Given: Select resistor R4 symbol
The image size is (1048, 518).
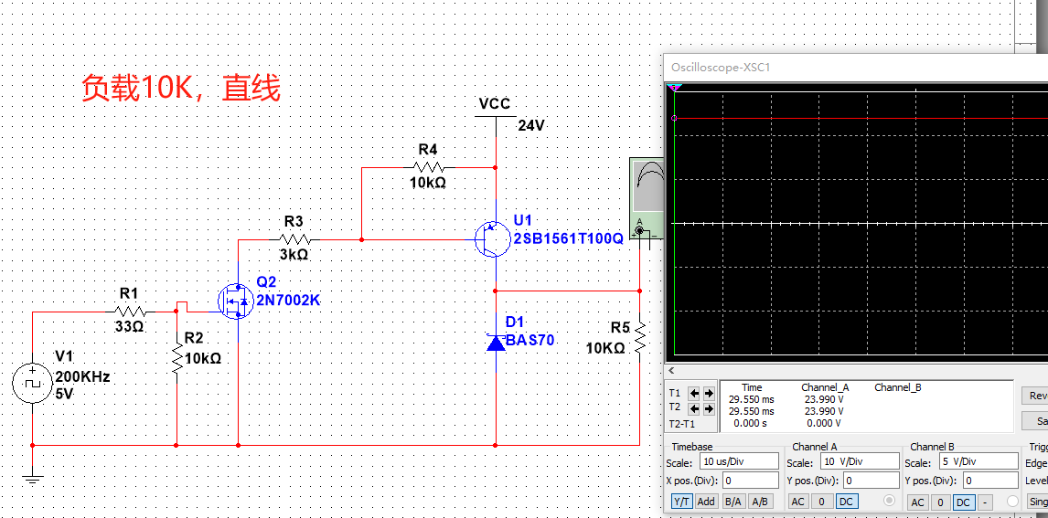Looking at the screenshot, I should [428, 167].
